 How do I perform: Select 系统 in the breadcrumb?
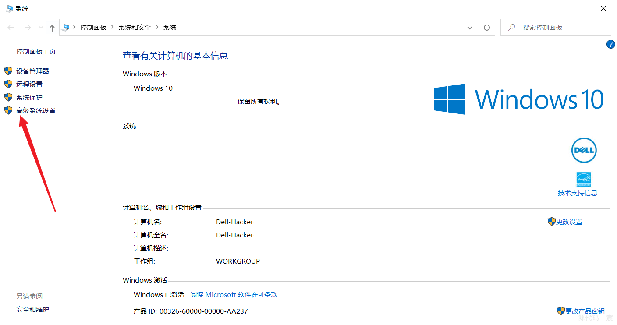[170, 27]
